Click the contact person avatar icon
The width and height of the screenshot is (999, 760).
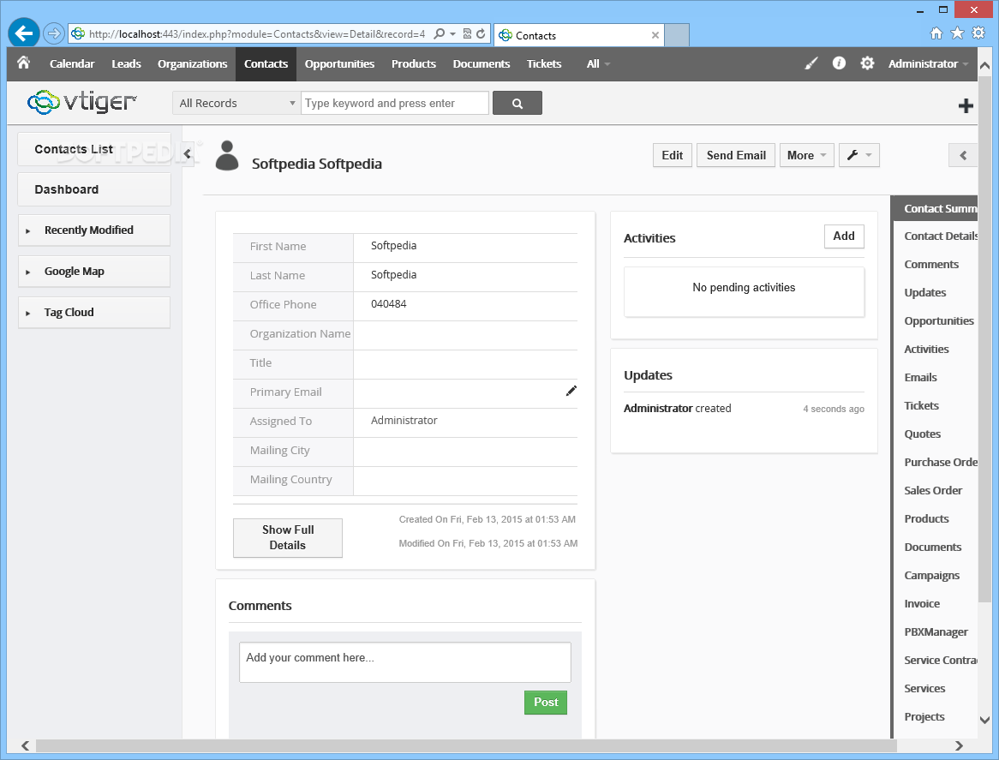227,156
